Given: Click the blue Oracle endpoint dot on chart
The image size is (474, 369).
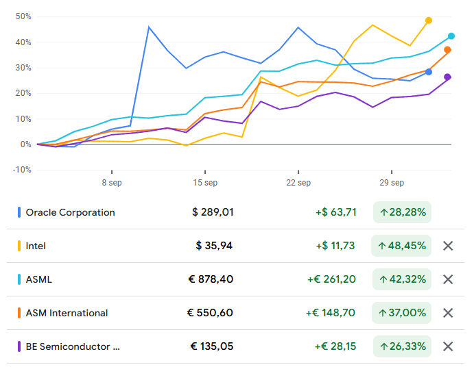Looking at the screenshot, I should (429, 72).
